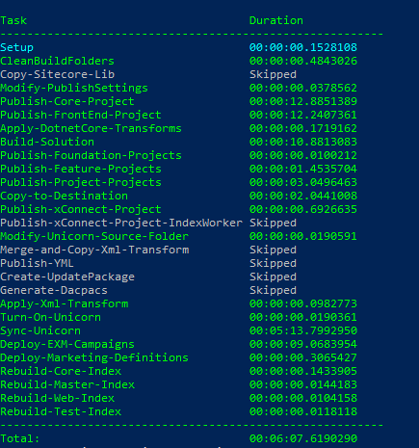Select the CleanBuildFolders task text
419x448 pixels.
(57, 61)
